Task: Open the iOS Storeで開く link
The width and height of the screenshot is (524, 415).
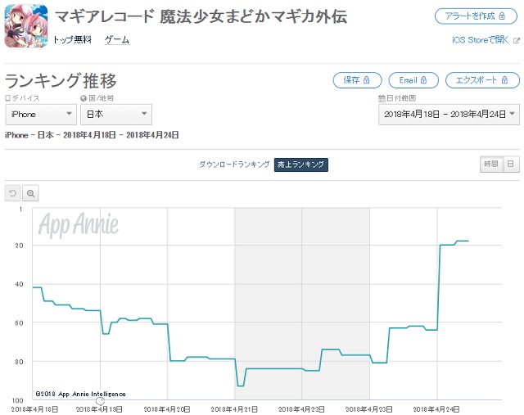Action: (x=481, y=40)
